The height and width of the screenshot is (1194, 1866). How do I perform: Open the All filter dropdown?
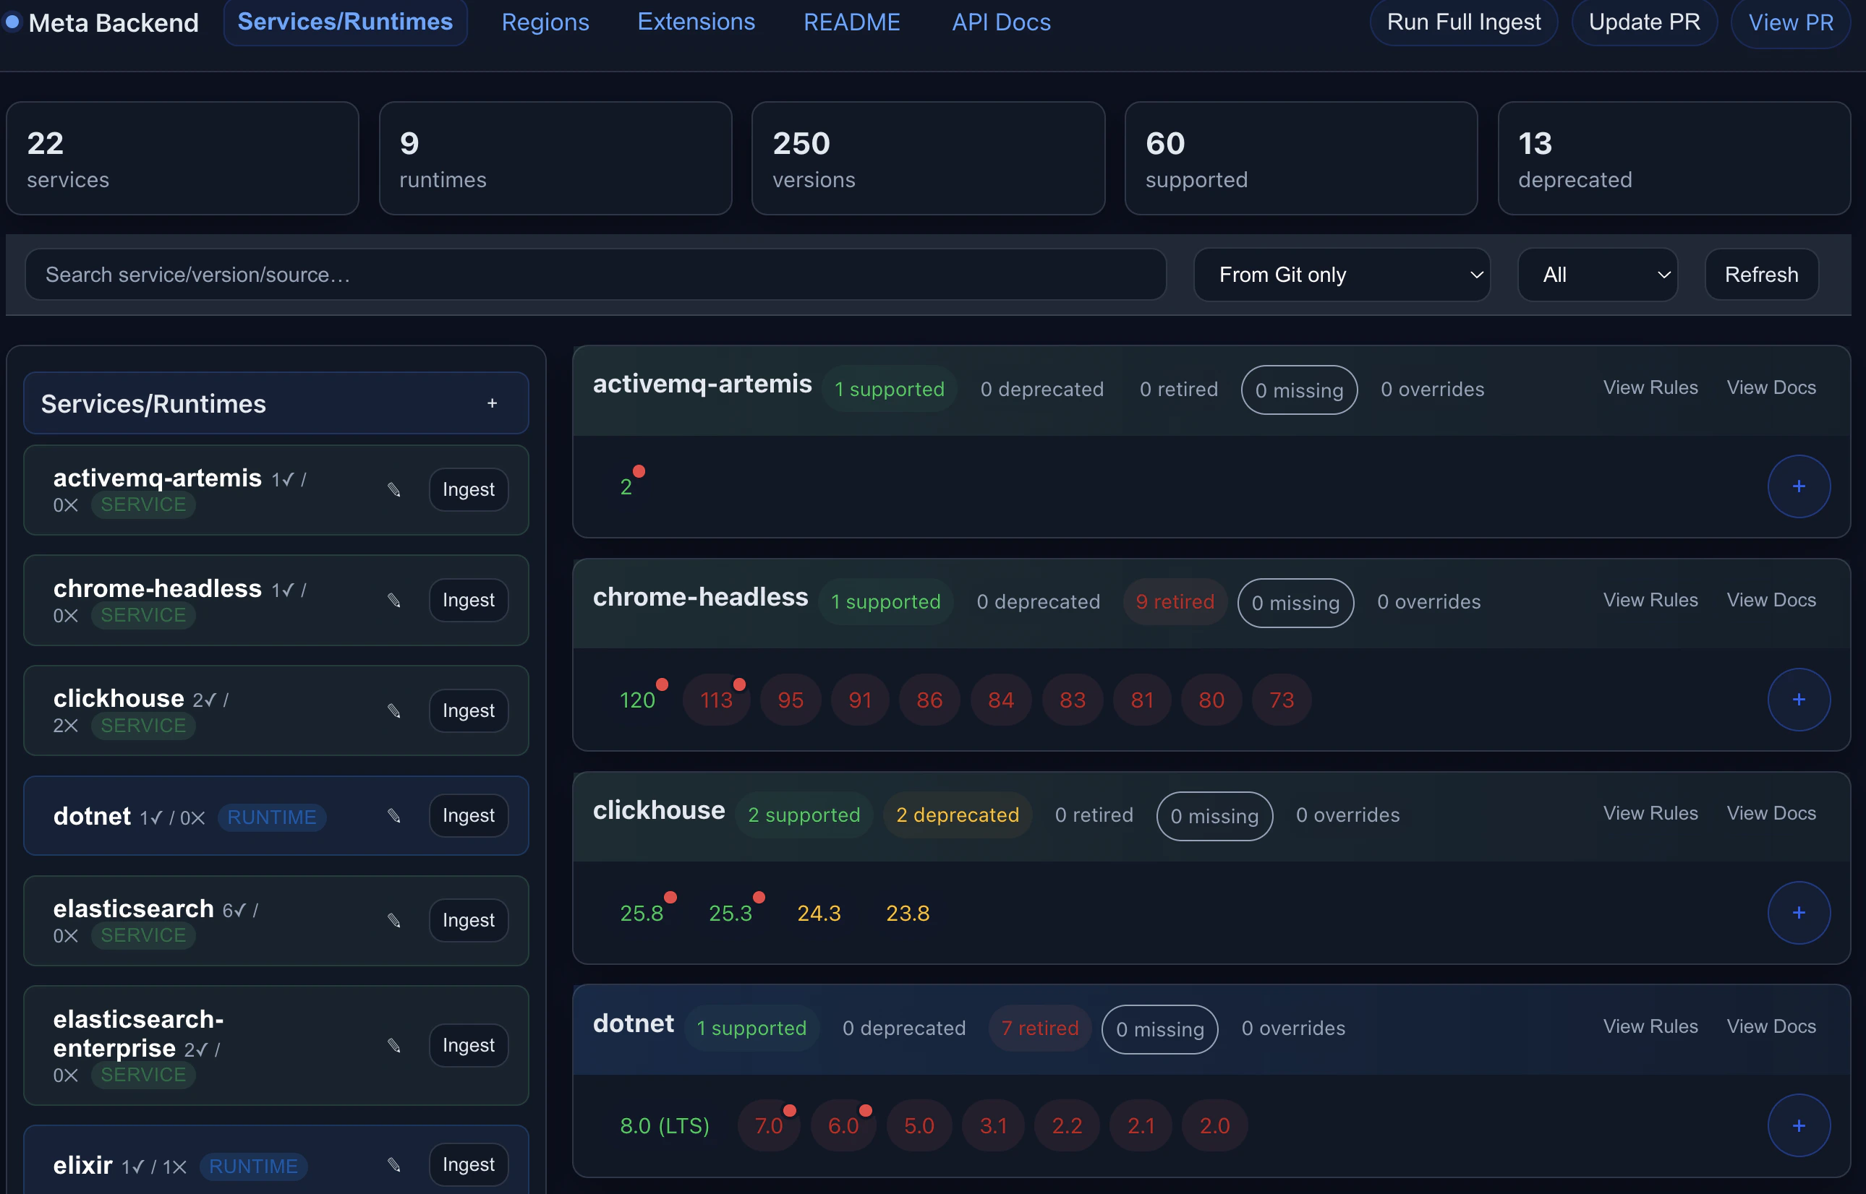(x=1598, y=275)
